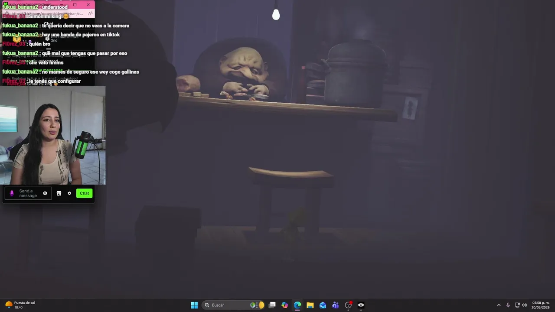555x312 pixels.
Task: Open Outlook from the taskbar
Action: pos(323,305)
